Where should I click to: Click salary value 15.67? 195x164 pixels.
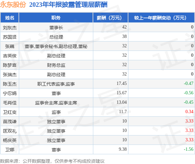point(122,93)
